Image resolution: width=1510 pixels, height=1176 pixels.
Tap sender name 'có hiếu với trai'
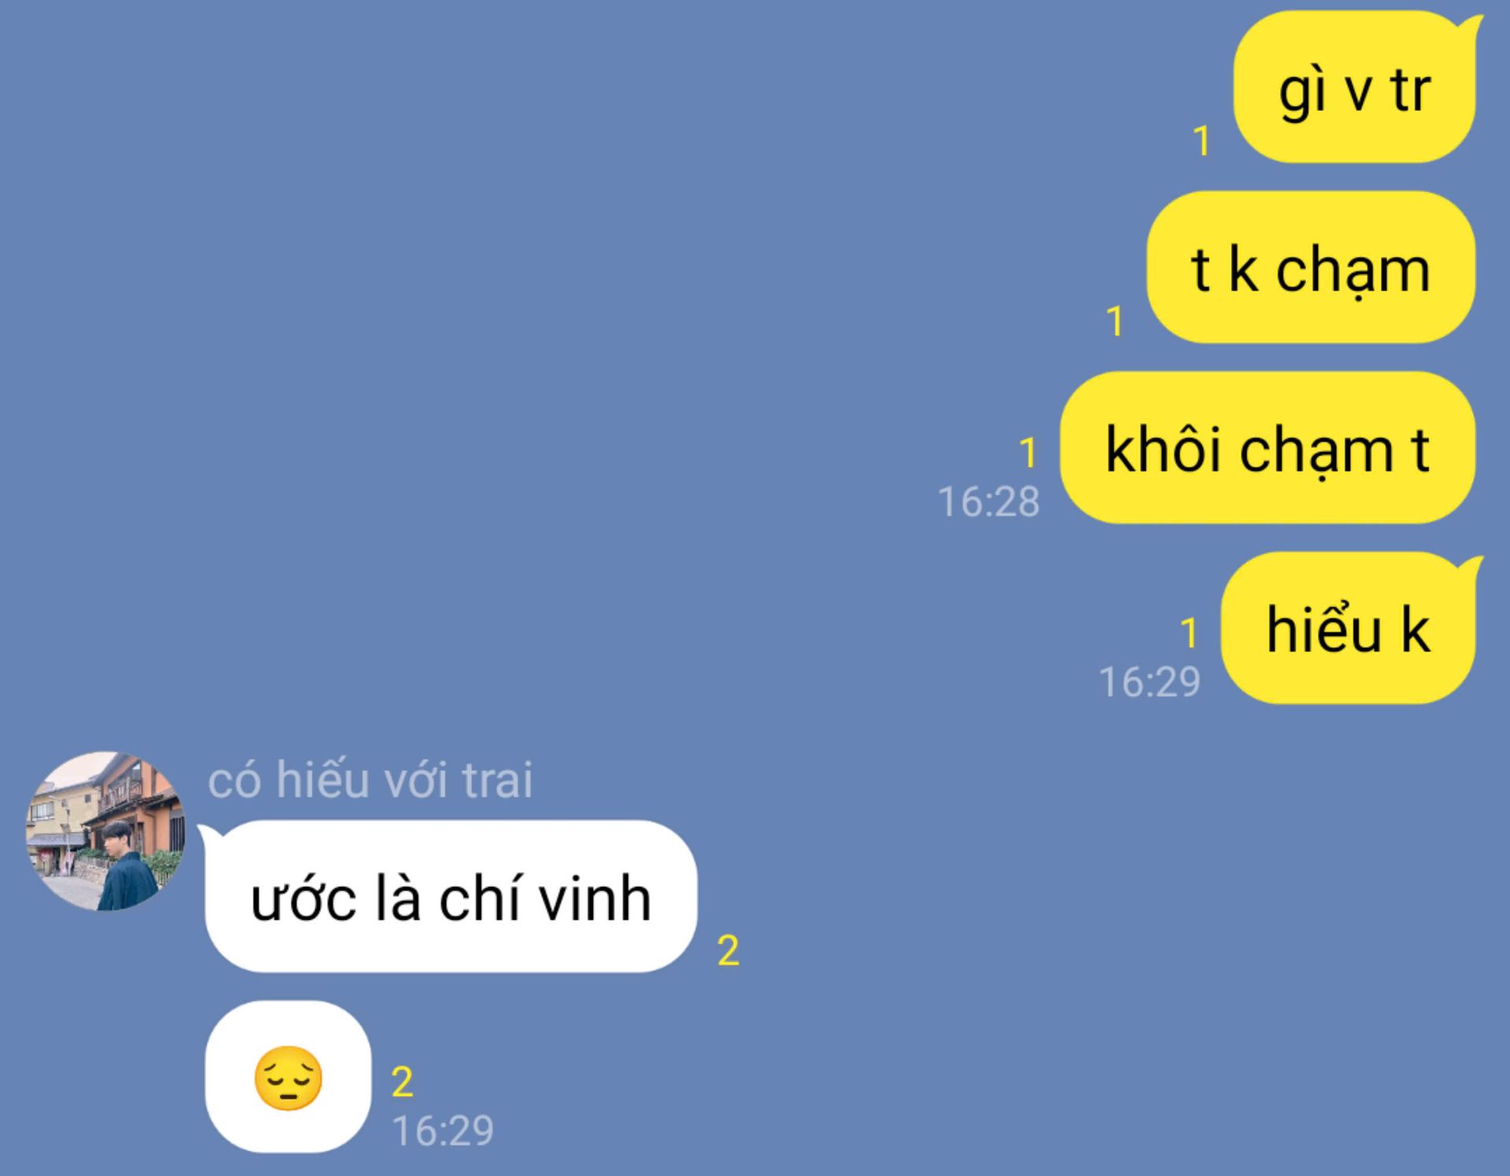[370, 780]
